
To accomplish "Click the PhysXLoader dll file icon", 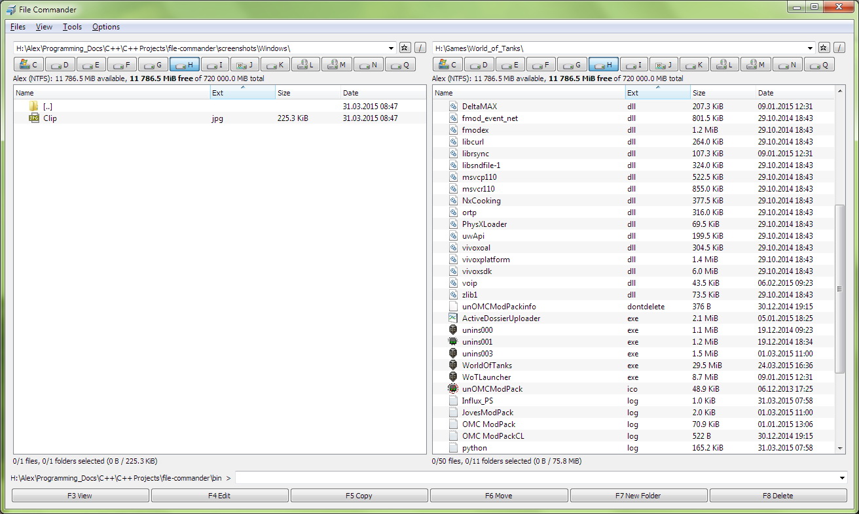I will click(453, 224).
